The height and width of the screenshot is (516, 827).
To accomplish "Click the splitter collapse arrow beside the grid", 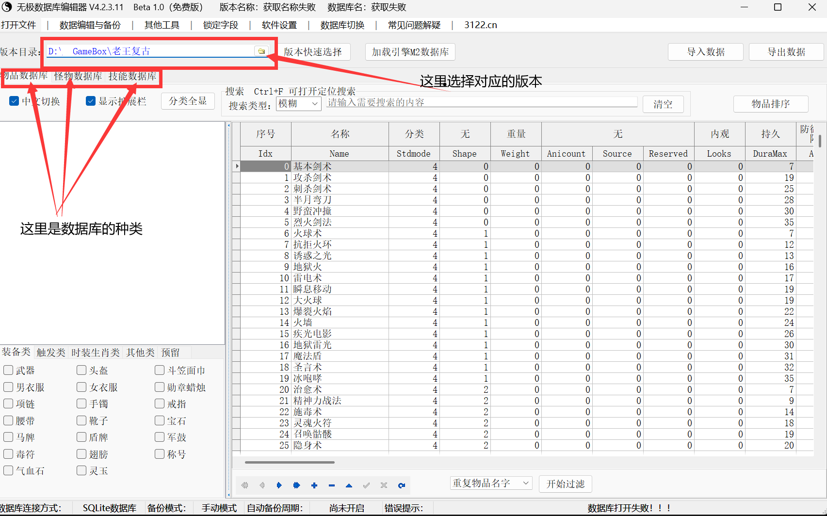I will point(229,126).
